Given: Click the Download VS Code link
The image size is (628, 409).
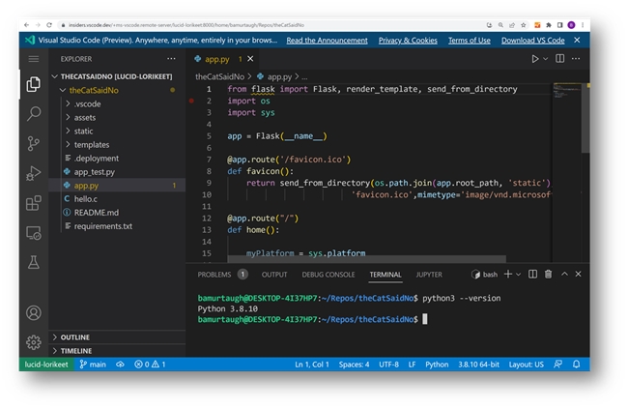Looking at the screenshot, I should click(532, 41).
